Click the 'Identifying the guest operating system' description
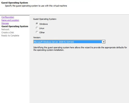The height and width of the screenshot is (103, 129). 80,49
